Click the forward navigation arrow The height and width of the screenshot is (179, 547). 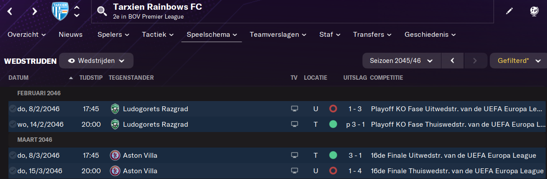pos(35,11)
